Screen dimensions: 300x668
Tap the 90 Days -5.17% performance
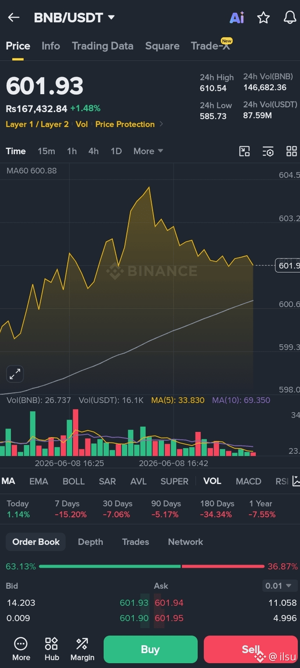(166, 509)
